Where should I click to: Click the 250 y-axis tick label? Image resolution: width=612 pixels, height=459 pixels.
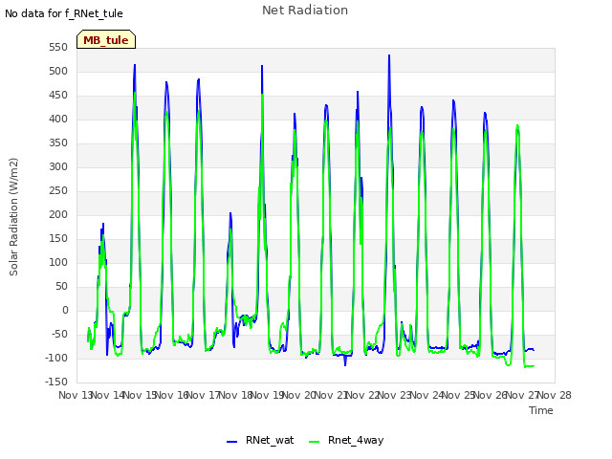[x=58, y=190]
